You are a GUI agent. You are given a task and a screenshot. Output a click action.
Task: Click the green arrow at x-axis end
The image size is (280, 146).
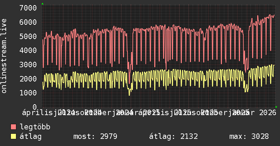[x=276, y=107]
